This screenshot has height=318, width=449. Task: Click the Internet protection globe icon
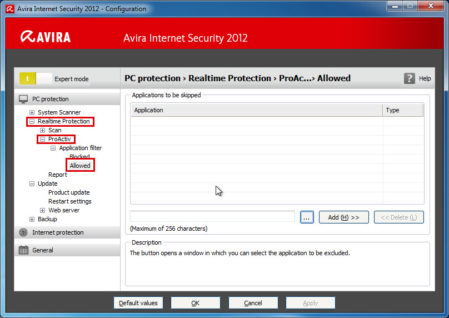[x=23, y=232]
